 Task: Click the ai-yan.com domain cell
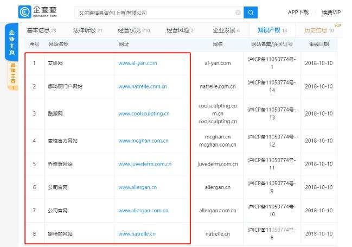[x=217, y=63]
